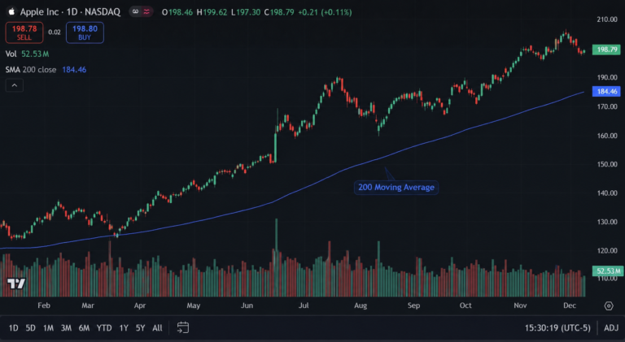Switch to the 1M time range

pos(48,328)
